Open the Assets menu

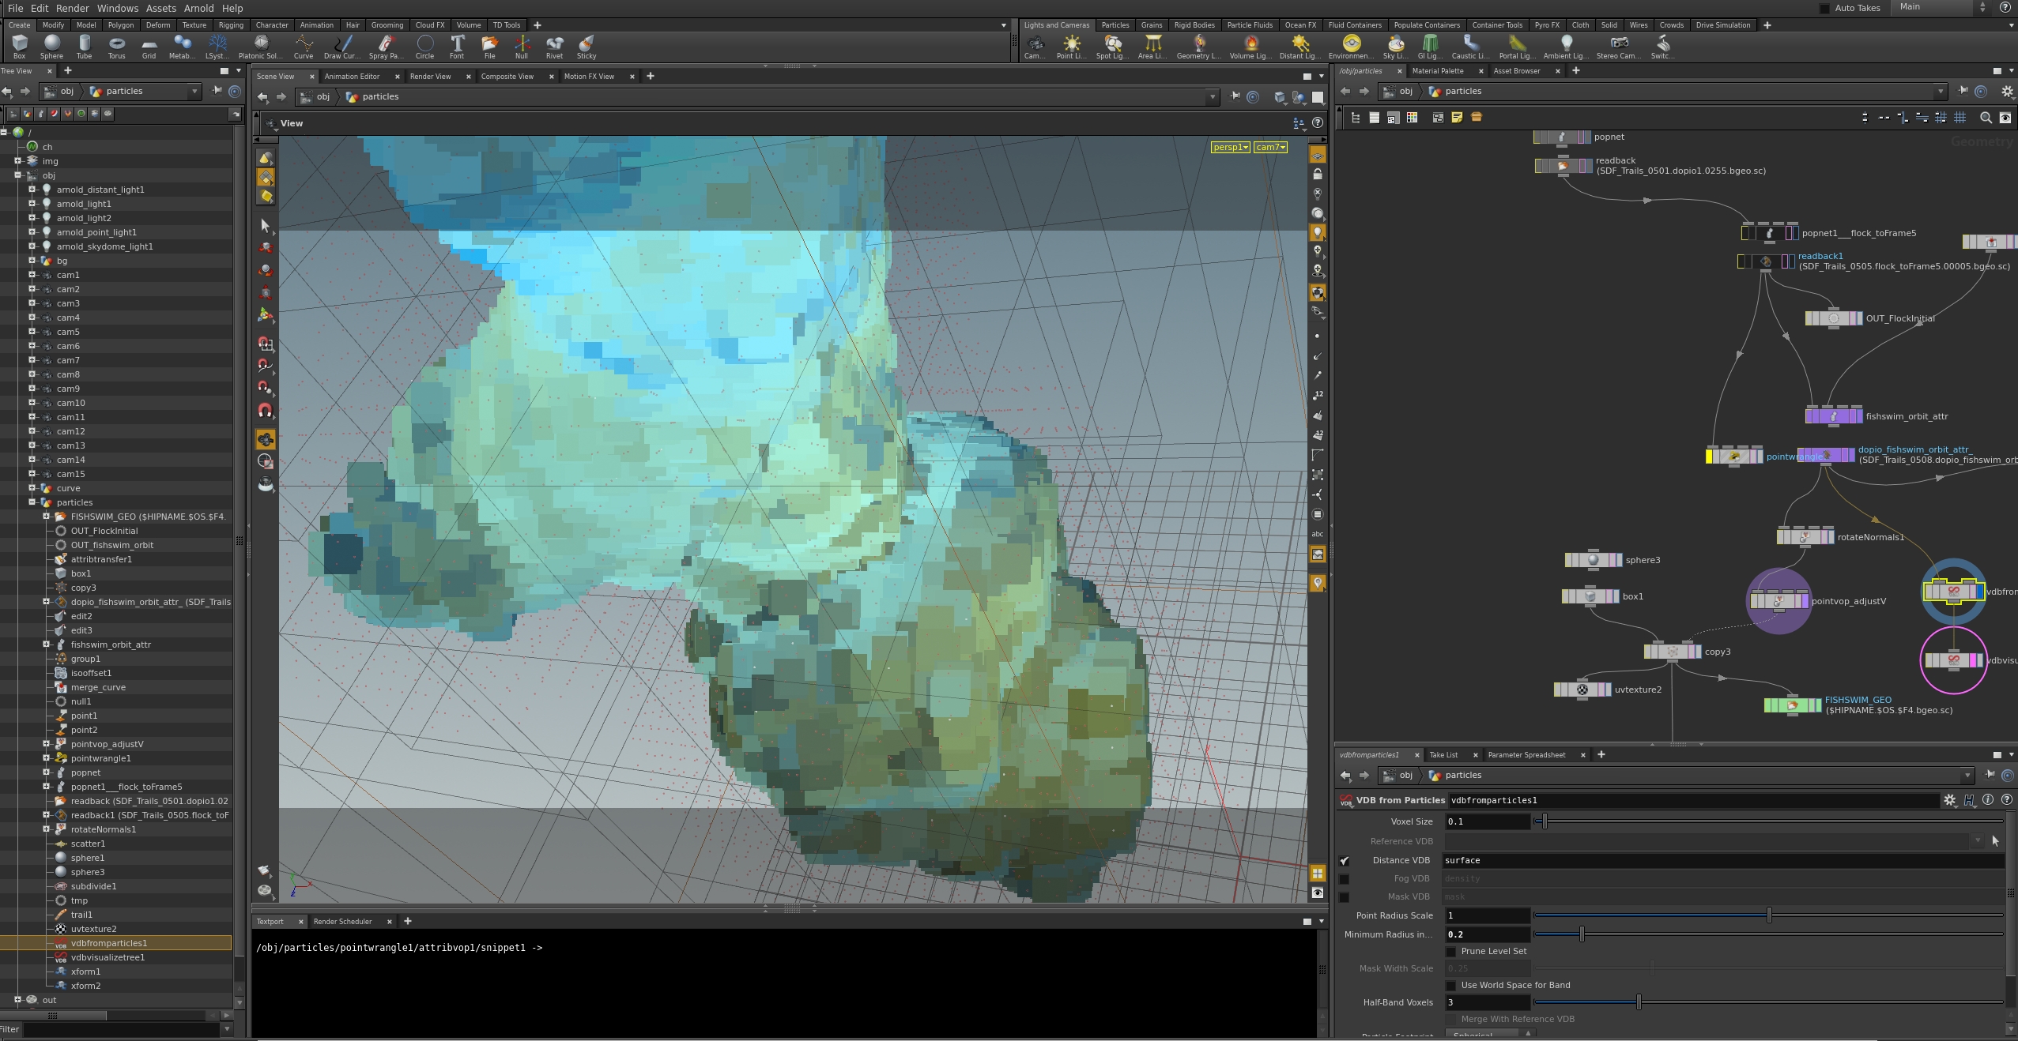coord(160,8)
